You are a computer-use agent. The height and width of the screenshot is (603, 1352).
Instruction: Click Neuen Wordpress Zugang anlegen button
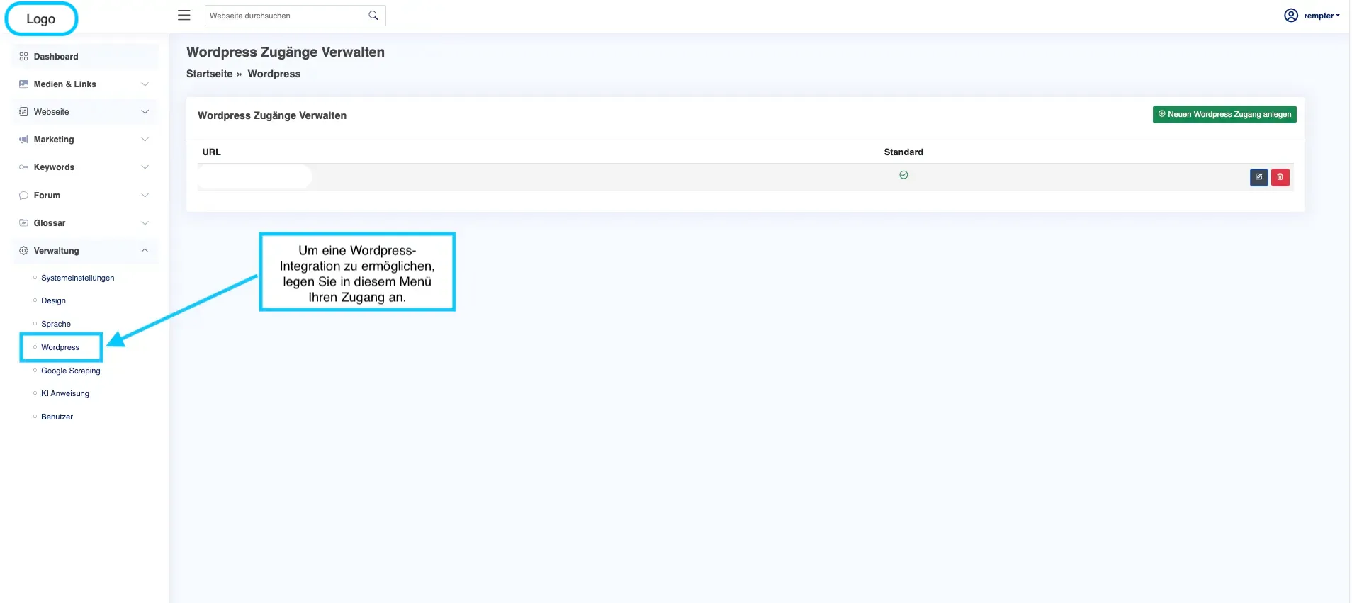[x=1224, y=114]
